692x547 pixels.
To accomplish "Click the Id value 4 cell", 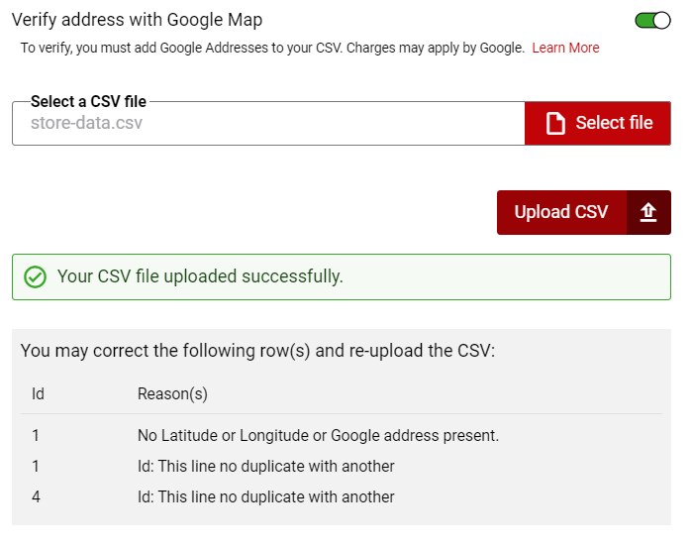I will (x=36, y=497).
